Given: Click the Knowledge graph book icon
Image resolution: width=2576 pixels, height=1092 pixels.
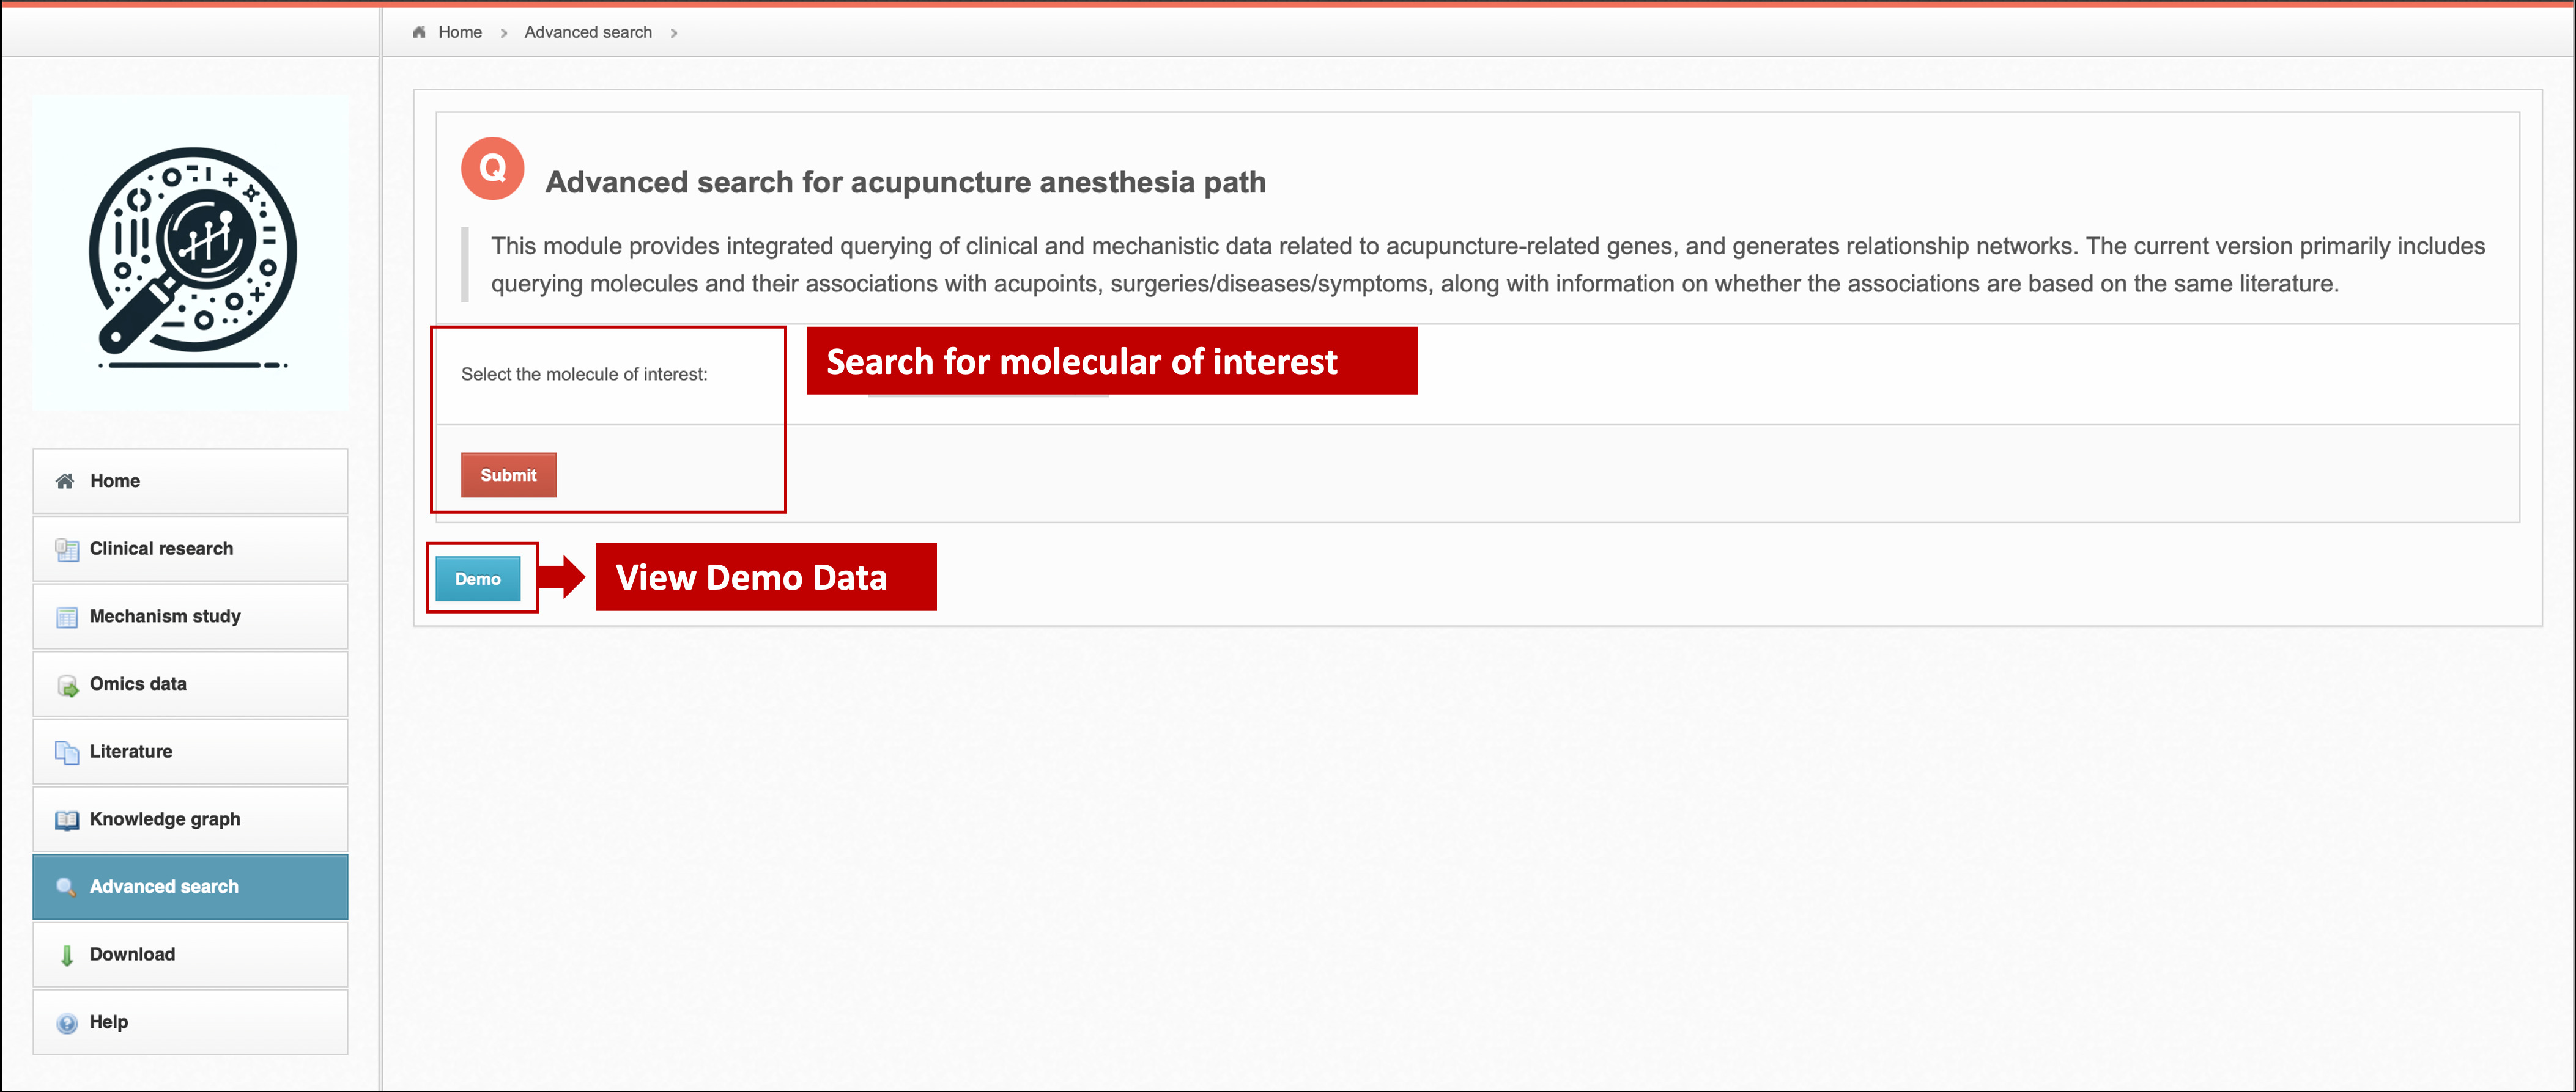Looking at the screenshot, I should (67, 820).
